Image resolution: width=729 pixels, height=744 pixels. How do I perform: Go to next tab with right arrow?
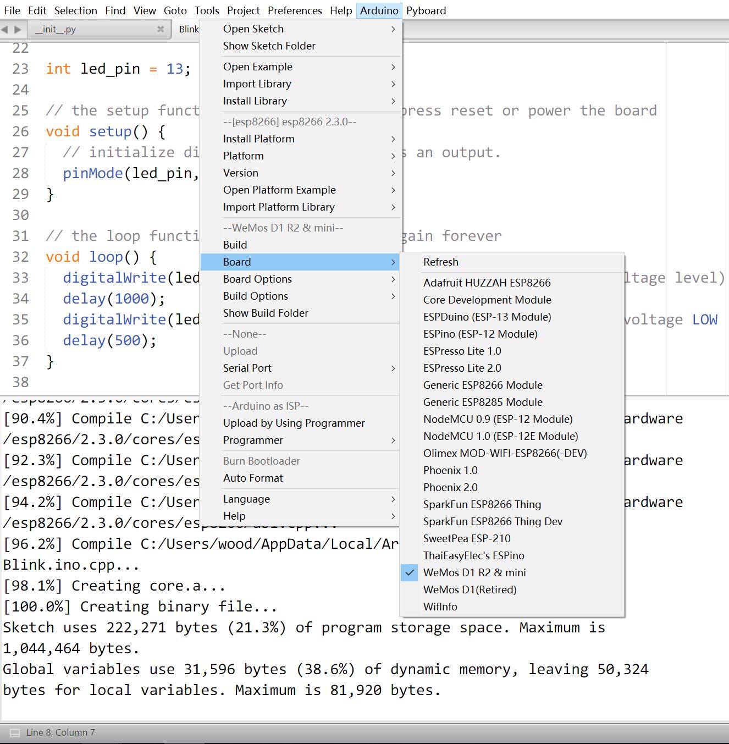(18, 29)
